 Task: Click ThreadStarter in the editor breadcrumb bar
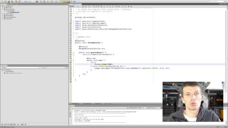(75, 103)
